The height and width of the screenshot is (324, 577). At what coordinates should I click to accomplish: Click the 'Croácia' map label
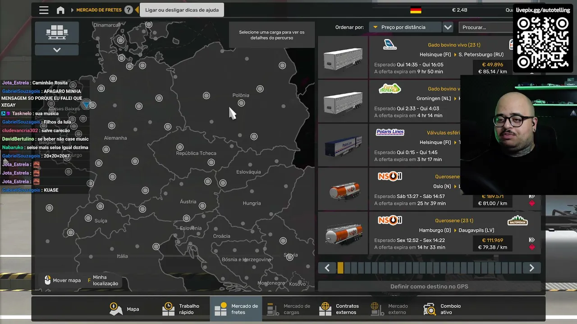pyautogui.click(x=221, y=236)
